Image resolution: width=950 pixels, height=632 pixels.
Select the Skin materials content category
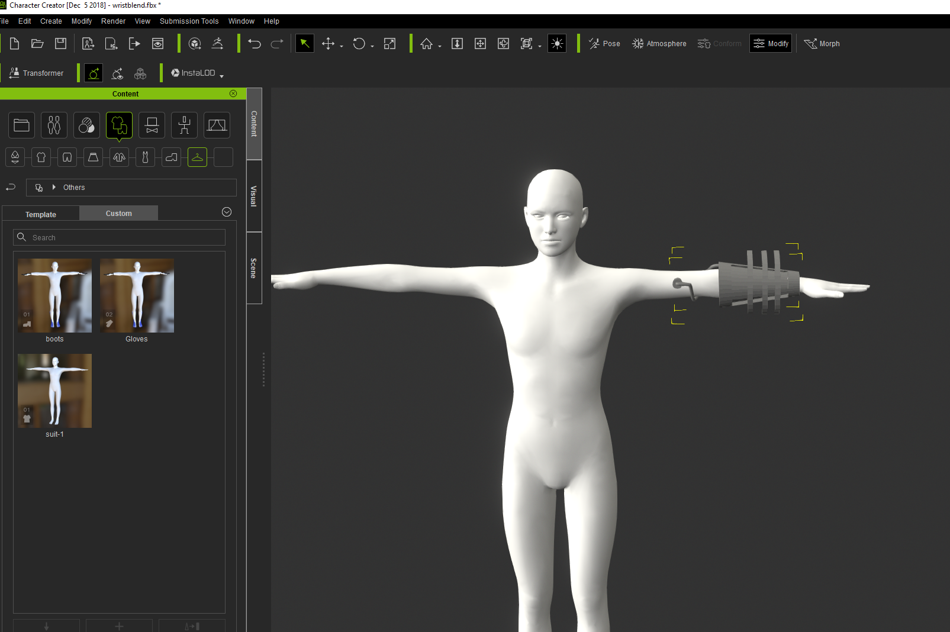click(87, 125)
